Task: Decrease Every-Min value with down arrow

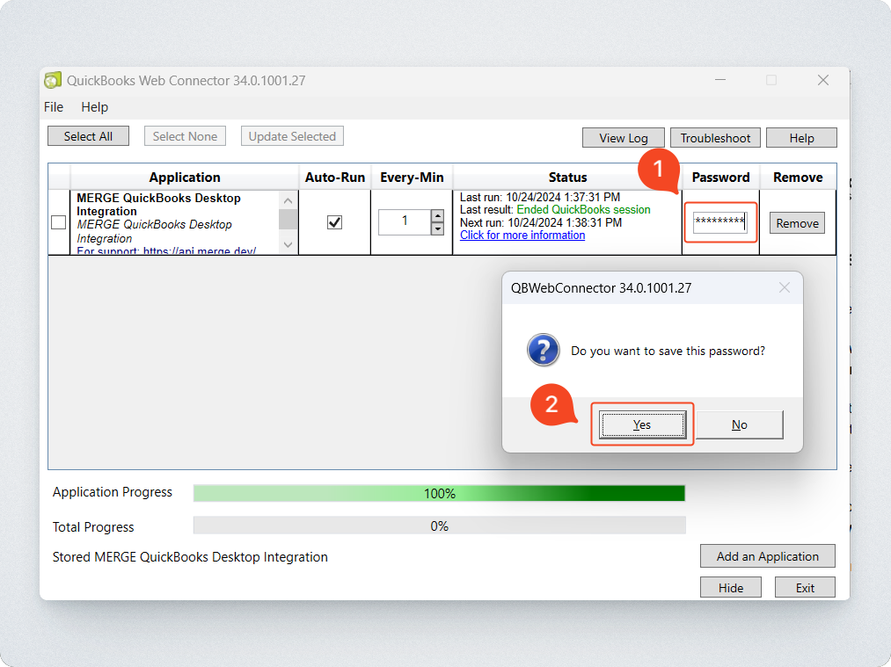Action: 437,228
